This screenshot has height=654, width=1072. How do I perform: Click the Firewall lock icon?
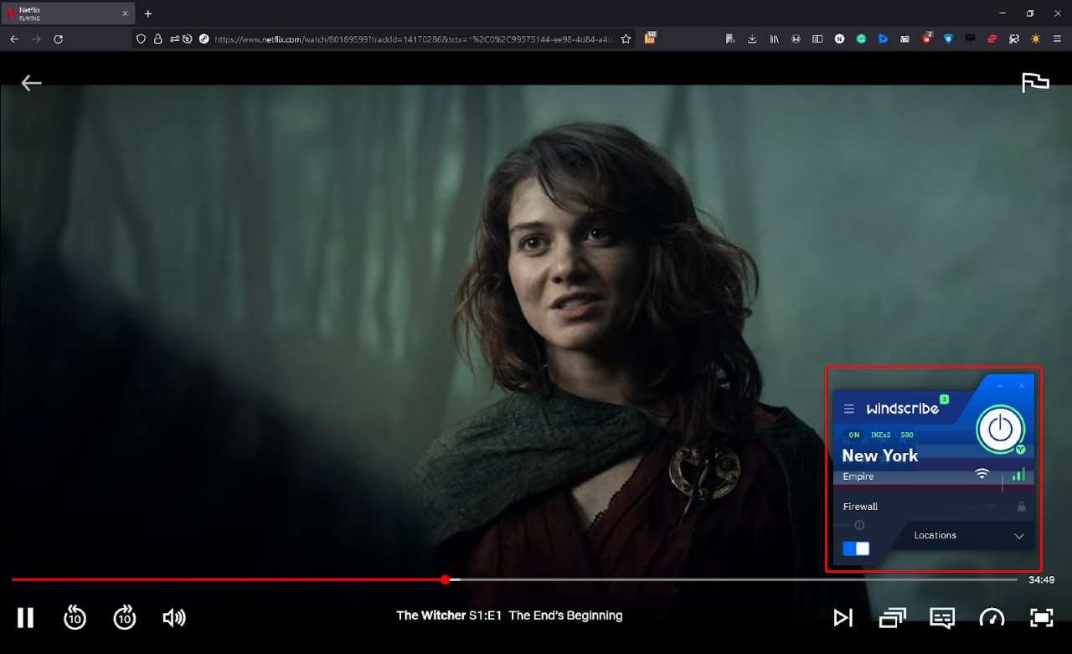1022,507
